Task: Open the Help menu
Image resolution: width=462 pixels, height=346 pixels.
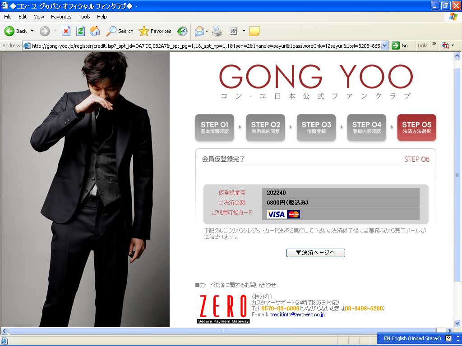Action: (x=102, y=17)
